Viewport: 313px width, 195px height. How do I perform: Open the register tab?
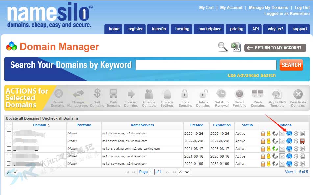click(135, 29)
